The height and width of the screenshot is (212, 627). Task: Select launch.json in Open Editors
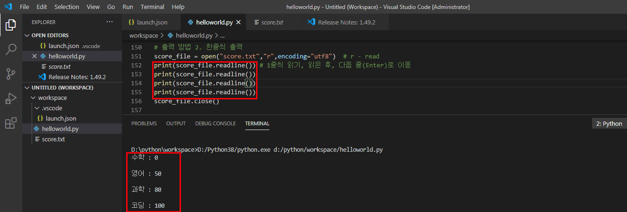point(72,46)
